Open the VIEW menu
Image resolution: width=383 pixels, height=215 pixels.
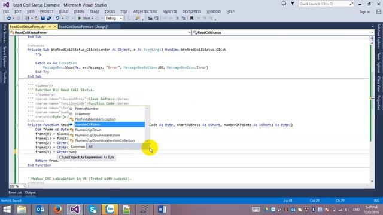31,11
